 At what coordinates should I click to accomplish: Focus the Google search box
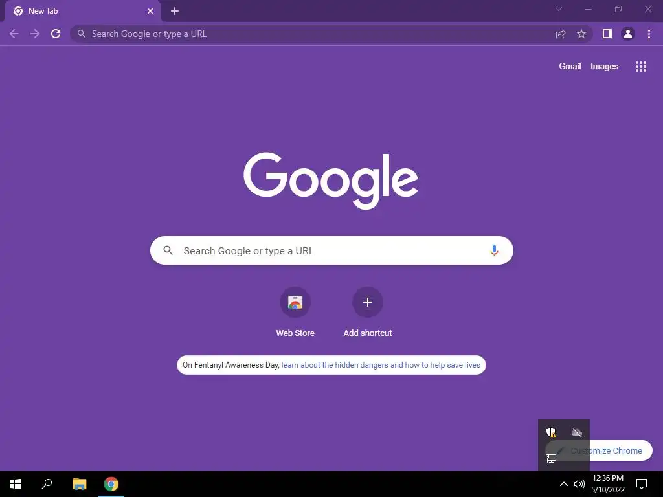[x=331, y=250]
